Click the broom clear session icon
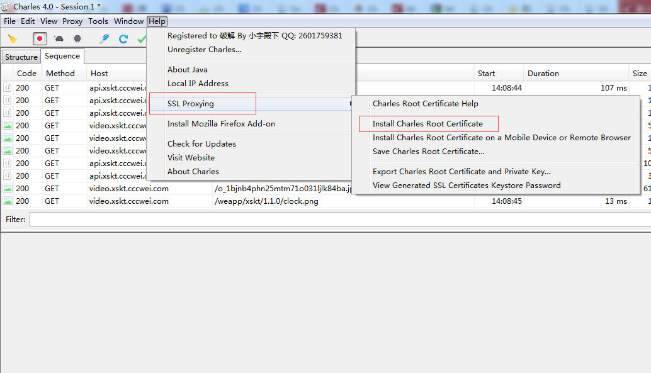 pos(13,38)
